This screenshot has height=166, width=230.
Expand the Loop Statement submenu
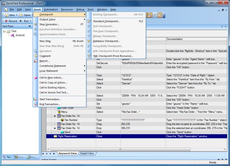(x=85, y=71)
